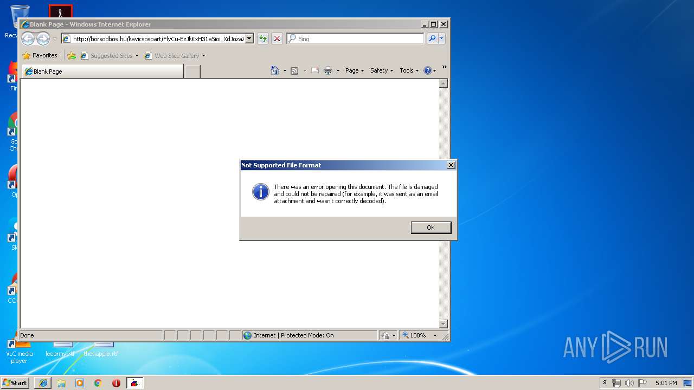Click the status bar security lock icon
The image size is (694, 390).
coord(384,335)
